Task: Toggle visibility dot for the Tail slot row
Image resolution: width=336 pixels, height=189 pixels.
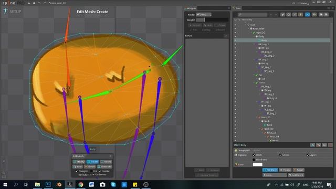Action: click(x=235, y=79)
